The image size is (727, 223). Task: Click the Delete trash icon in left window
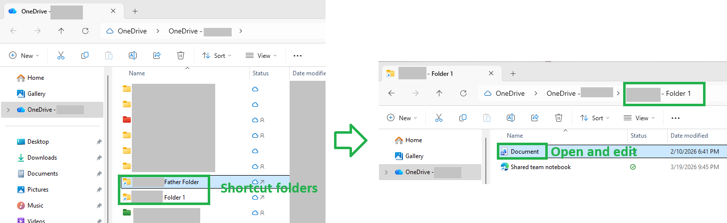tap(181, 55)
